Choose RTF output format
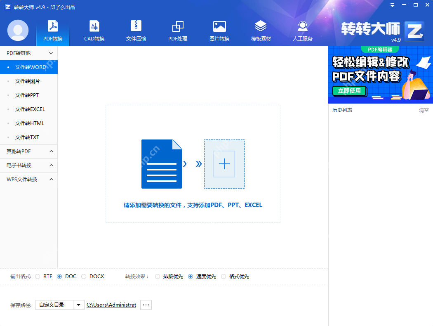The image size is (433, 326). (38, 276)
